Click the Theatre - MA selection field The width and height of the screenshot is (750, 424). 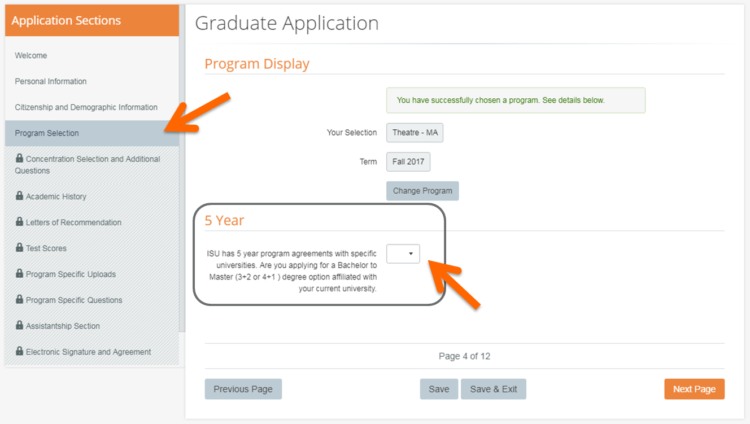click(415, 133)
